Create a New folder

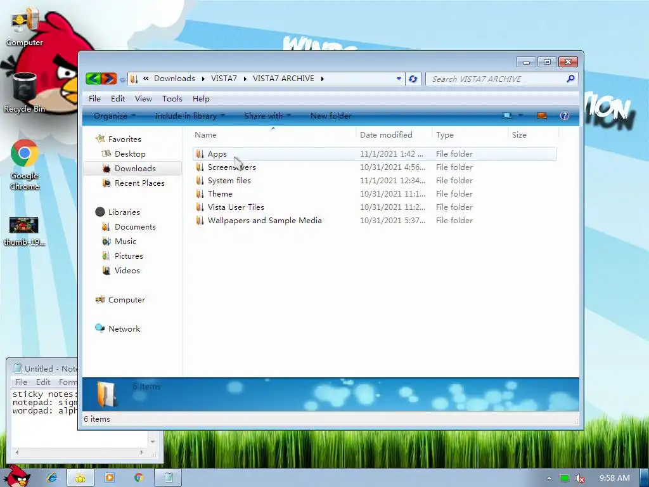331,116
